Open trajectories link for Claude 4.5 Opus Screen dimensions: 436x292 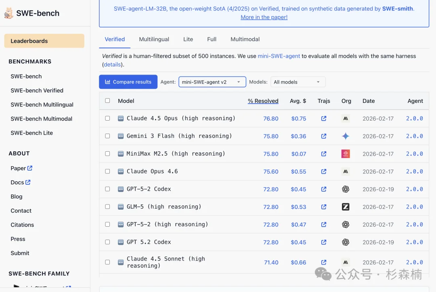coord(324,118)
